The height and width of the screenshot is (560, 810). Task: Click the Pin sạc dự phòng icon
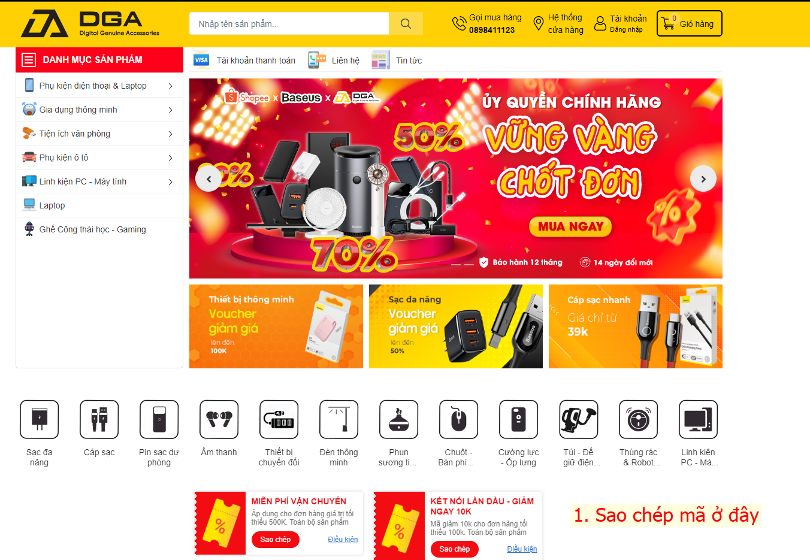[159, 419]
